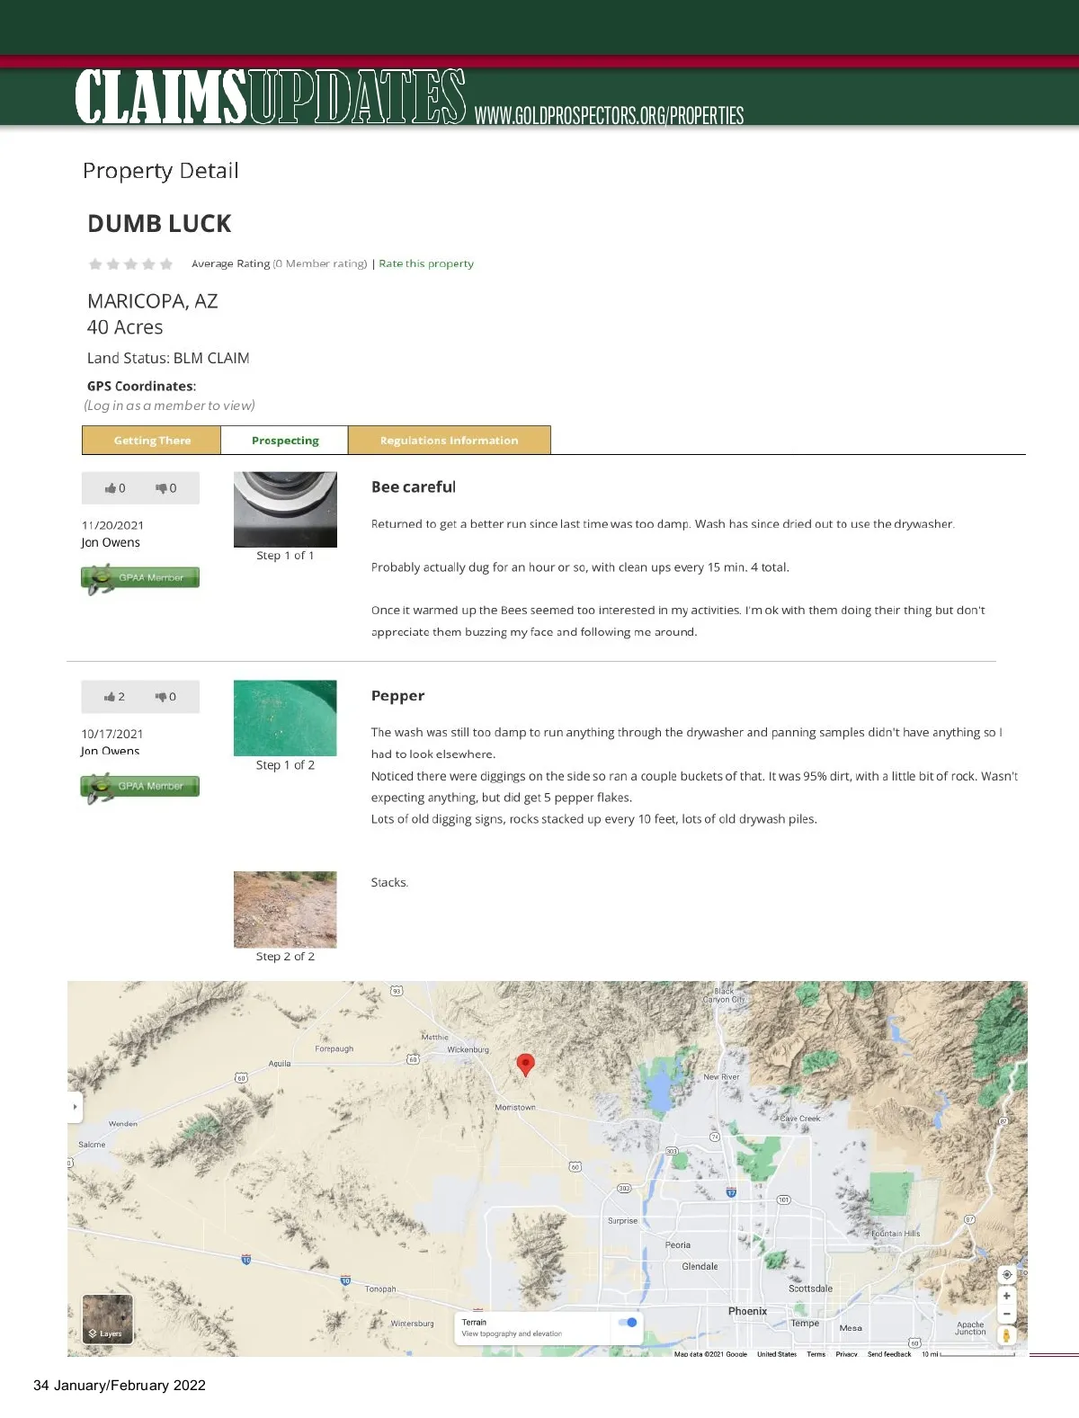Image resolution: width=1079 pixels, height=1418 pixels.
Task: Open goldprospectors.org/properties header link
Action: coord(609,116)
